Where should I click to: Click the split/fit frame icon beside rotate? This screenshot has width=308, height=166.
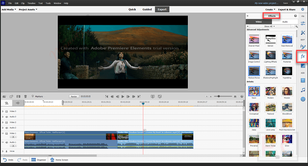point(18,96)
